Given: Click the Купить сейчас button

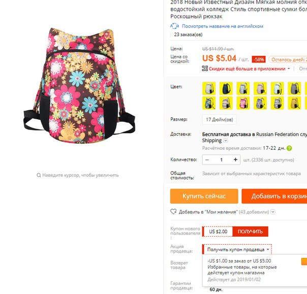Looking at the screenshot, I should click(204, 196).
